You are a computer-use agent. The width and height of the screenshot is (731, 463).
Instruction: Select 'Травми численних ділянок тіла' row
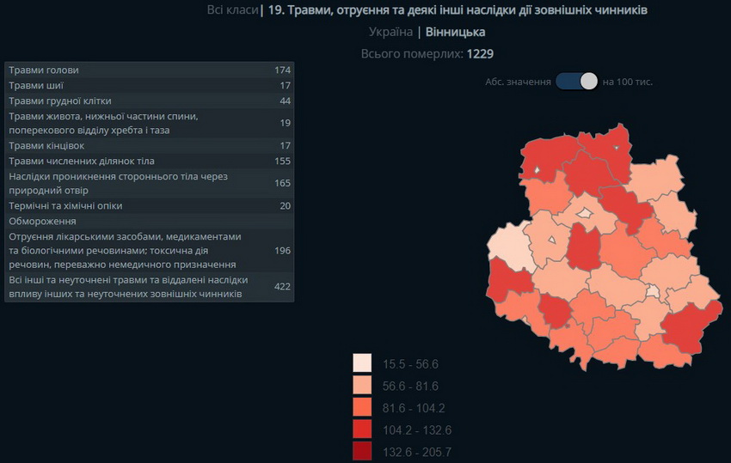[149, 161]
